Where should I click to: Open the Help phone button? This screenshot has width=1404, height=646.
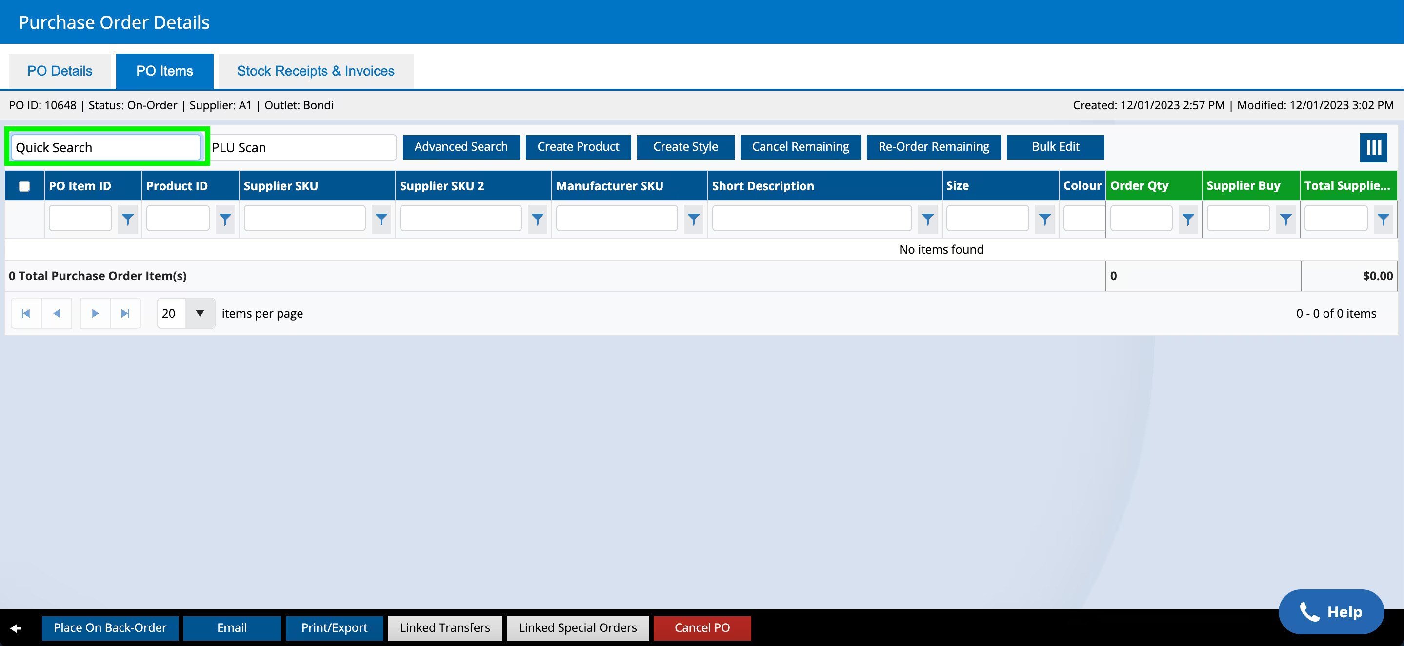[x=1330, y=612]
